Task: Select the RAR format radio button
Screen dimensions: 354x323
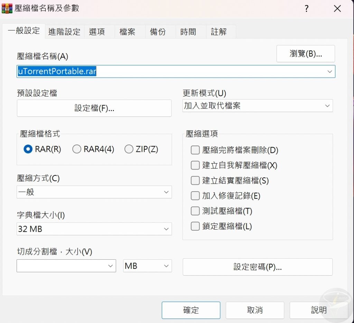Action: click(28, 149)
